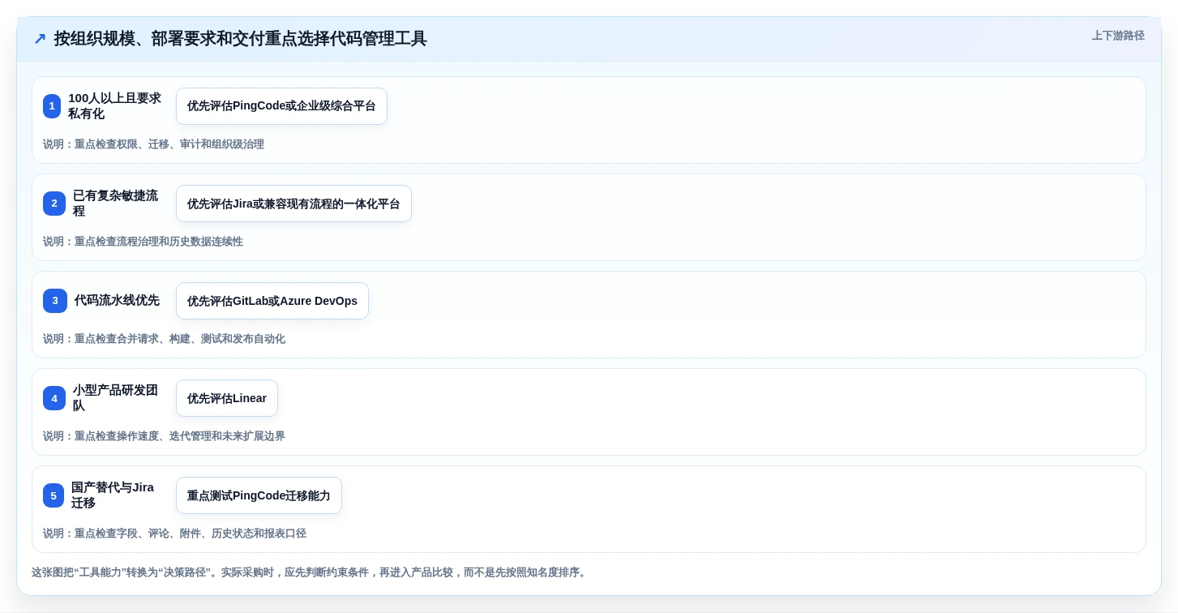Click the footer caption about 决策路径
This screenshot has width=1178, height=613.
click(x=310, y=572)
